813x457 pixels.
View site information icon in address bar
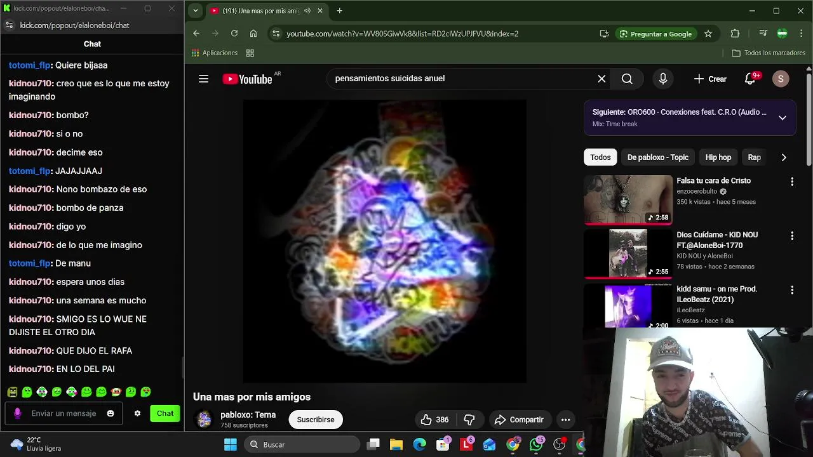pyautogui.click(x=275, y=34)
